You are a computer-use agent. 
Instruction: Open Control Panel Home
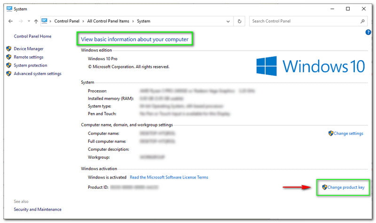click(32, 36)
